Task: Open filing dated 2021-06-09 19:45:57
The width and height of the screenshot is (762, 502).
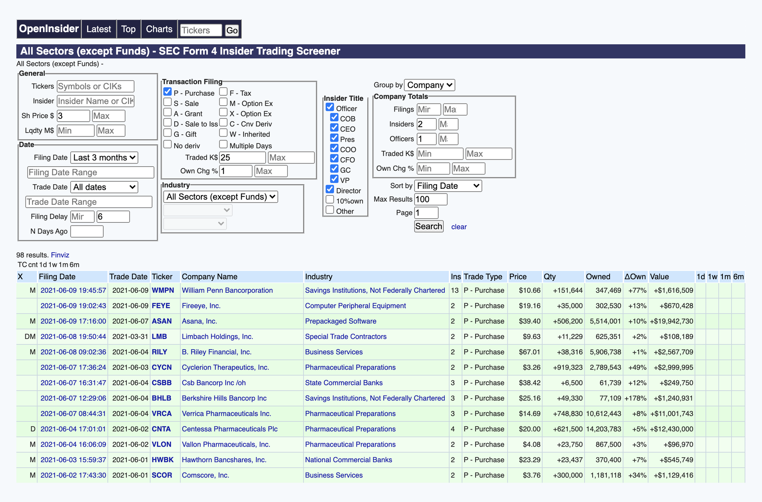Action: [x=73, y=290]
